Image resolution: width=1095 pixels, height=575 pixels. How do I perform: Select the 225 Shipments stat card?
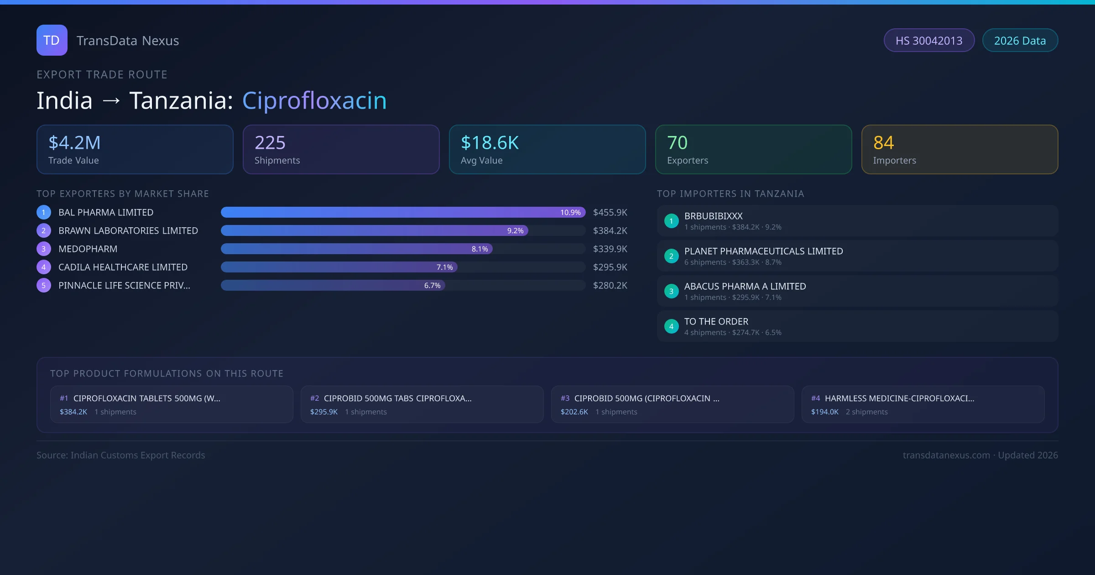341,150
